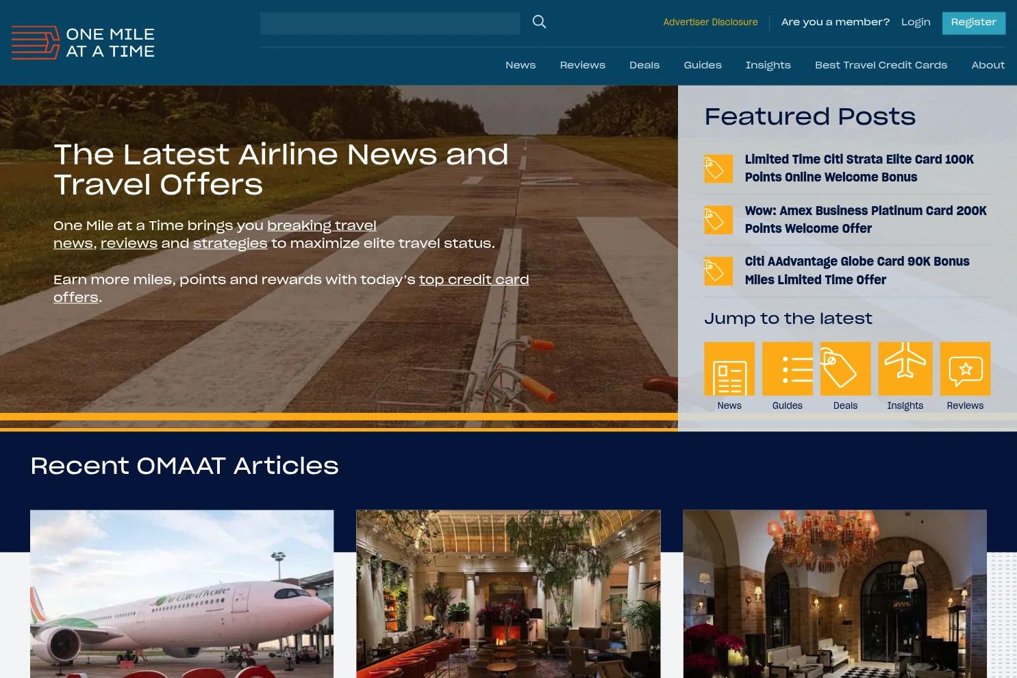1017x678 pixels.
Task: Click the 'Jump to the latest' heading
Action: tap(788, 319)
